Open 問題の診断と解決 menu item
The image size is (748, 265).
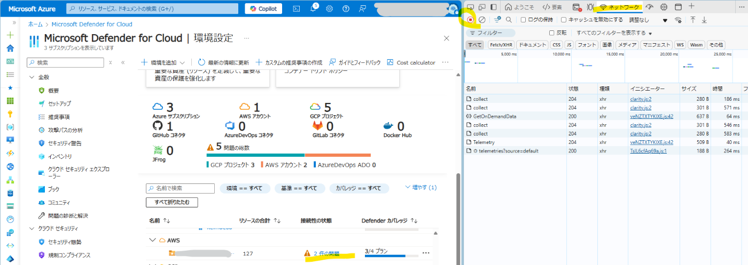click(x=63, y=216)
